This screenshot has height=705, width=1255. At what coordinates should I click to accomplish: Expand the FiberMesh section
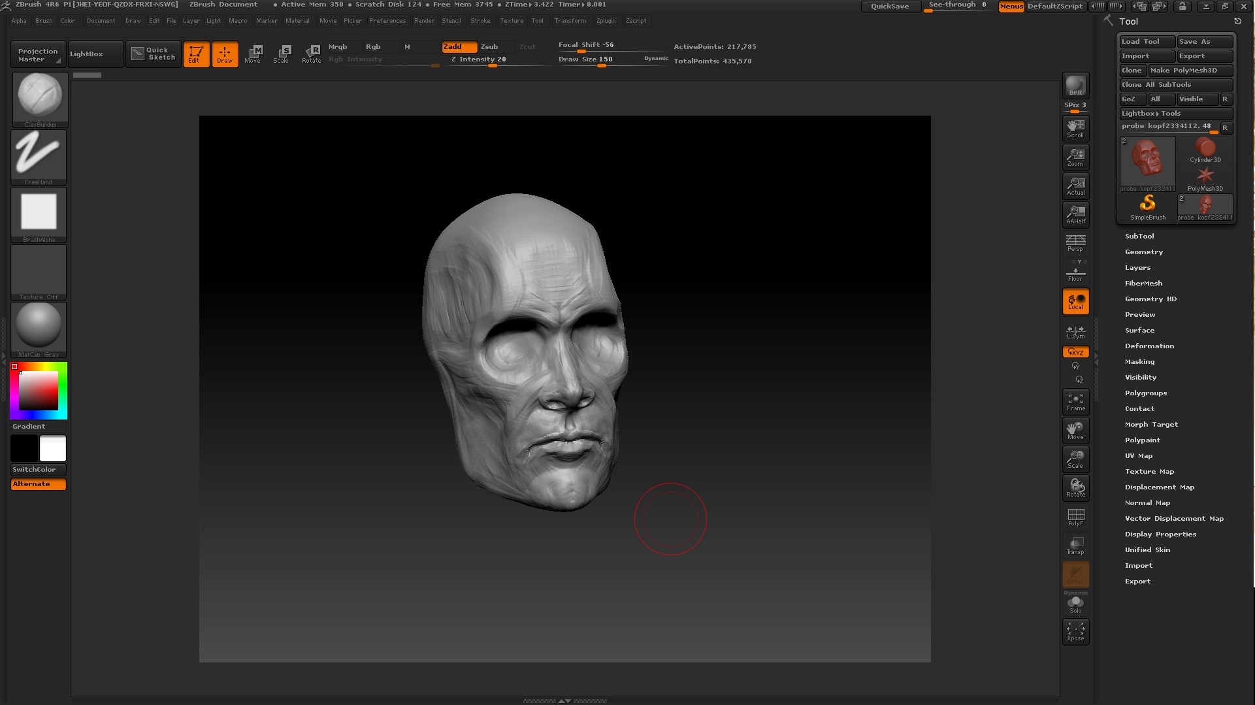(1143, 284)
